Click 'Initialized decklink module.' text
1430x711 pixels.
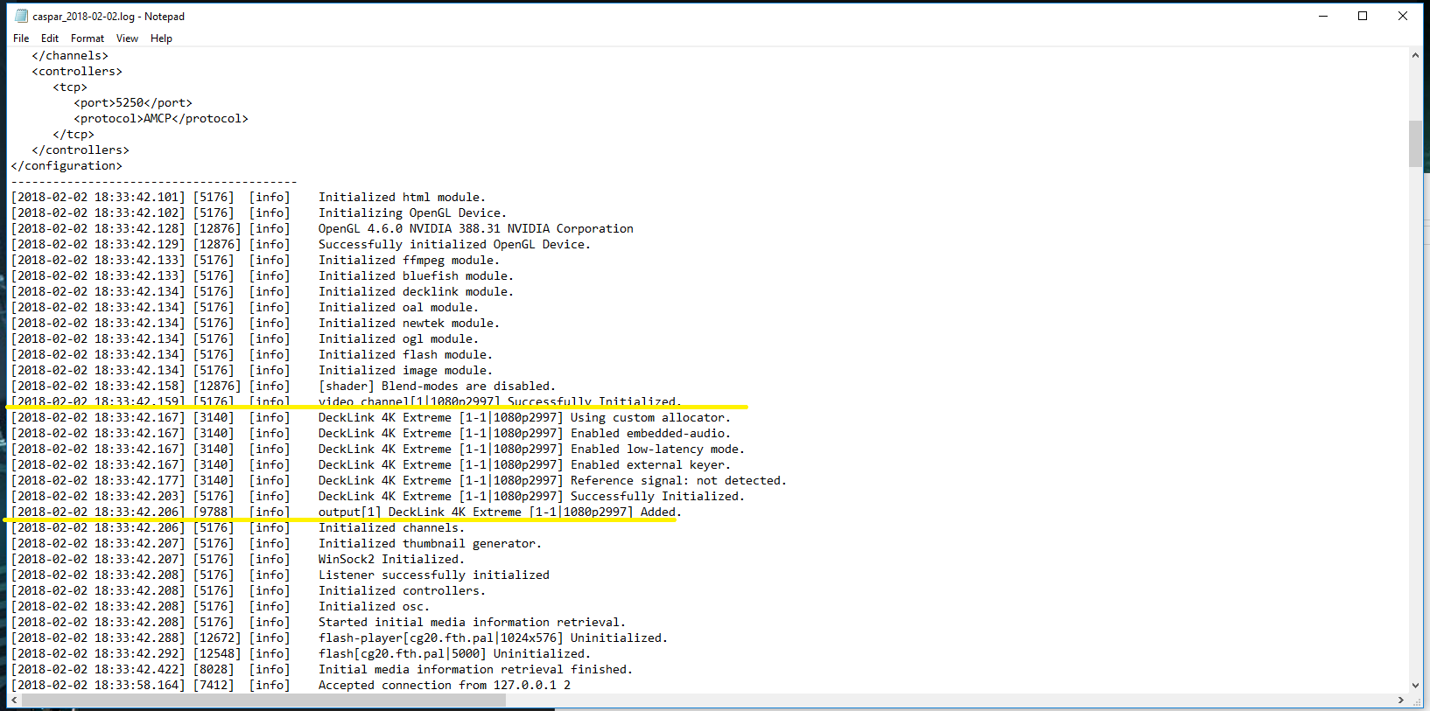click(416, 292)
